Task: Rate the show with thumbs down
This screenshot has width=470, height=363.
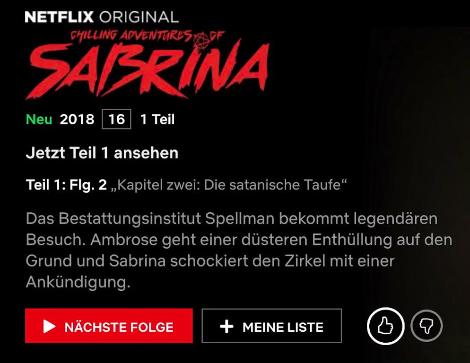Action: 426,326
